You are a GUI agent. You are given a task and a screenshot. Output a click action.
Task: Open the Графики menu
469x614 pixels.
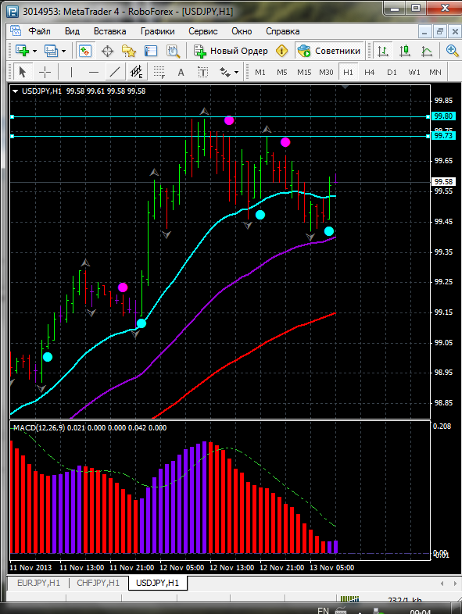coord(158,31)
